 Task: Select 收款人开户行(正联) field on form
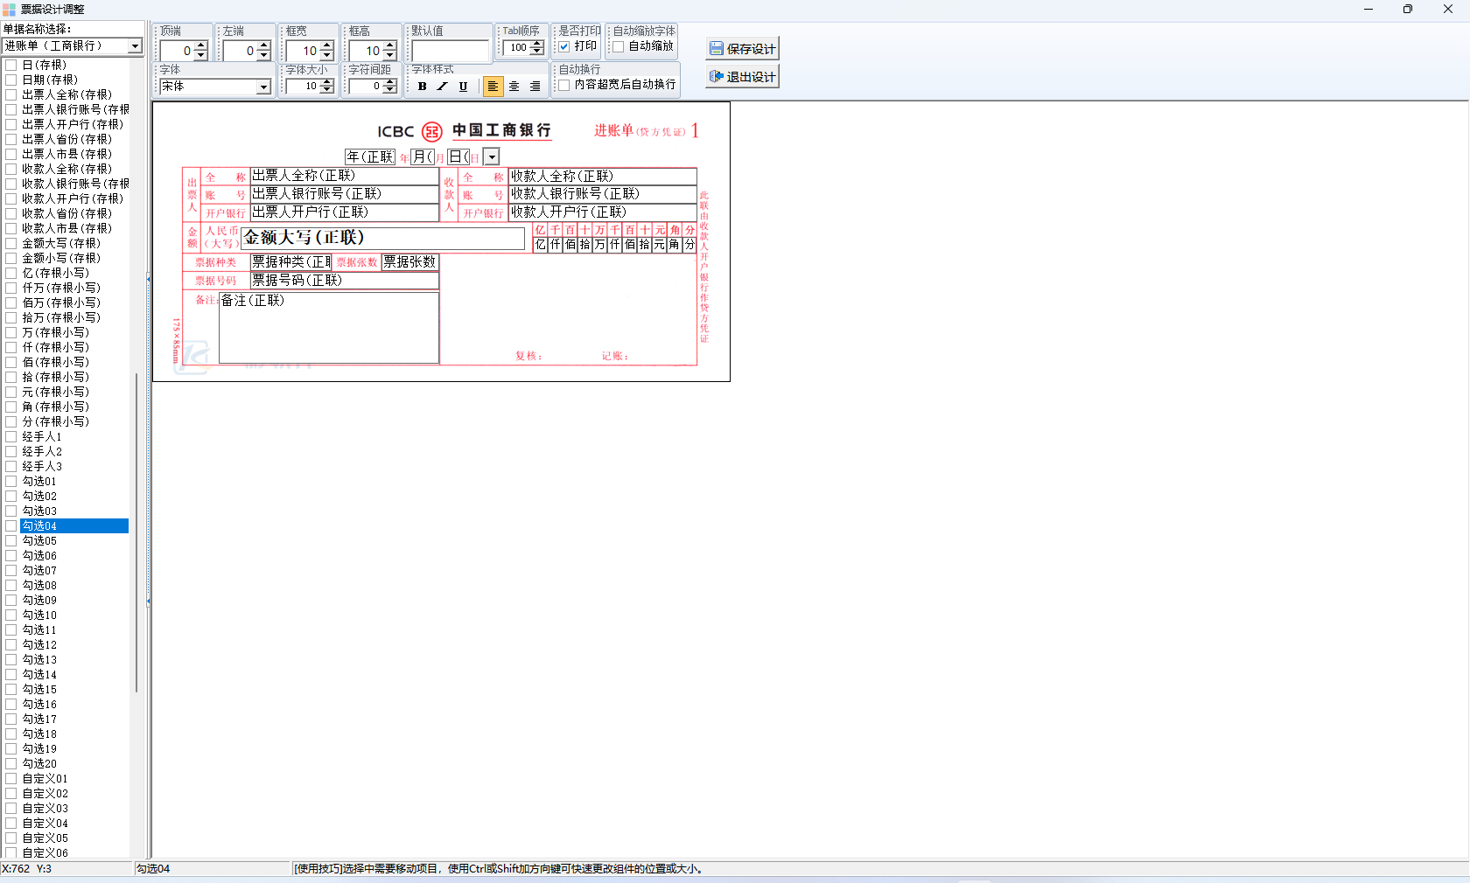[603, 212]
